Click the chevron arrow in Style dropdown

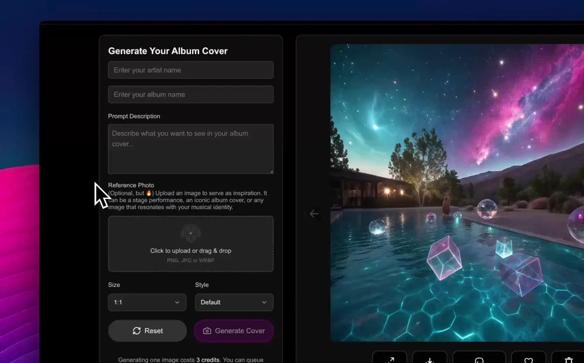point(264,302)
